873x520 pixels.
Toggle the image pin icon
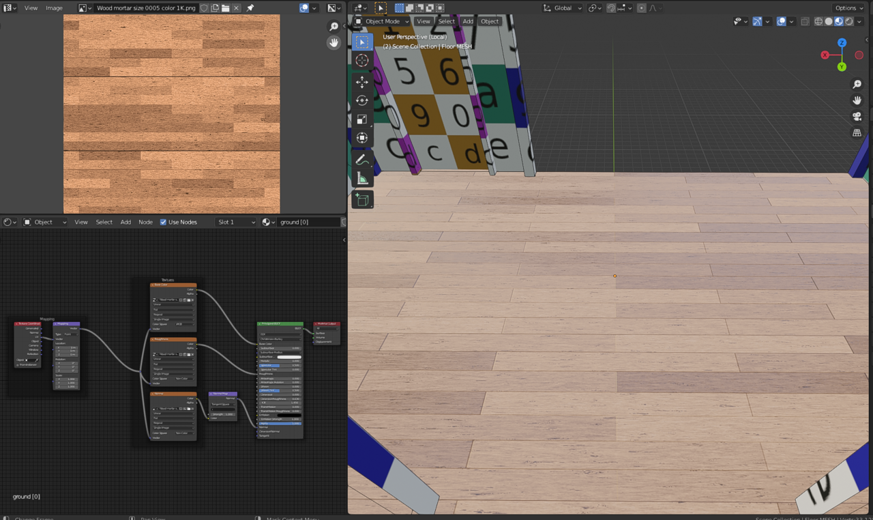[x=250, y=8]
